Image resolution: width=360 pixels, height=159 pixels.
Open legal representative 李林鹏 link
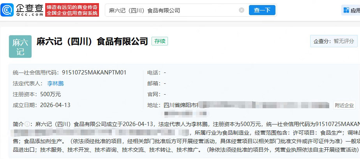pos(55,84)
